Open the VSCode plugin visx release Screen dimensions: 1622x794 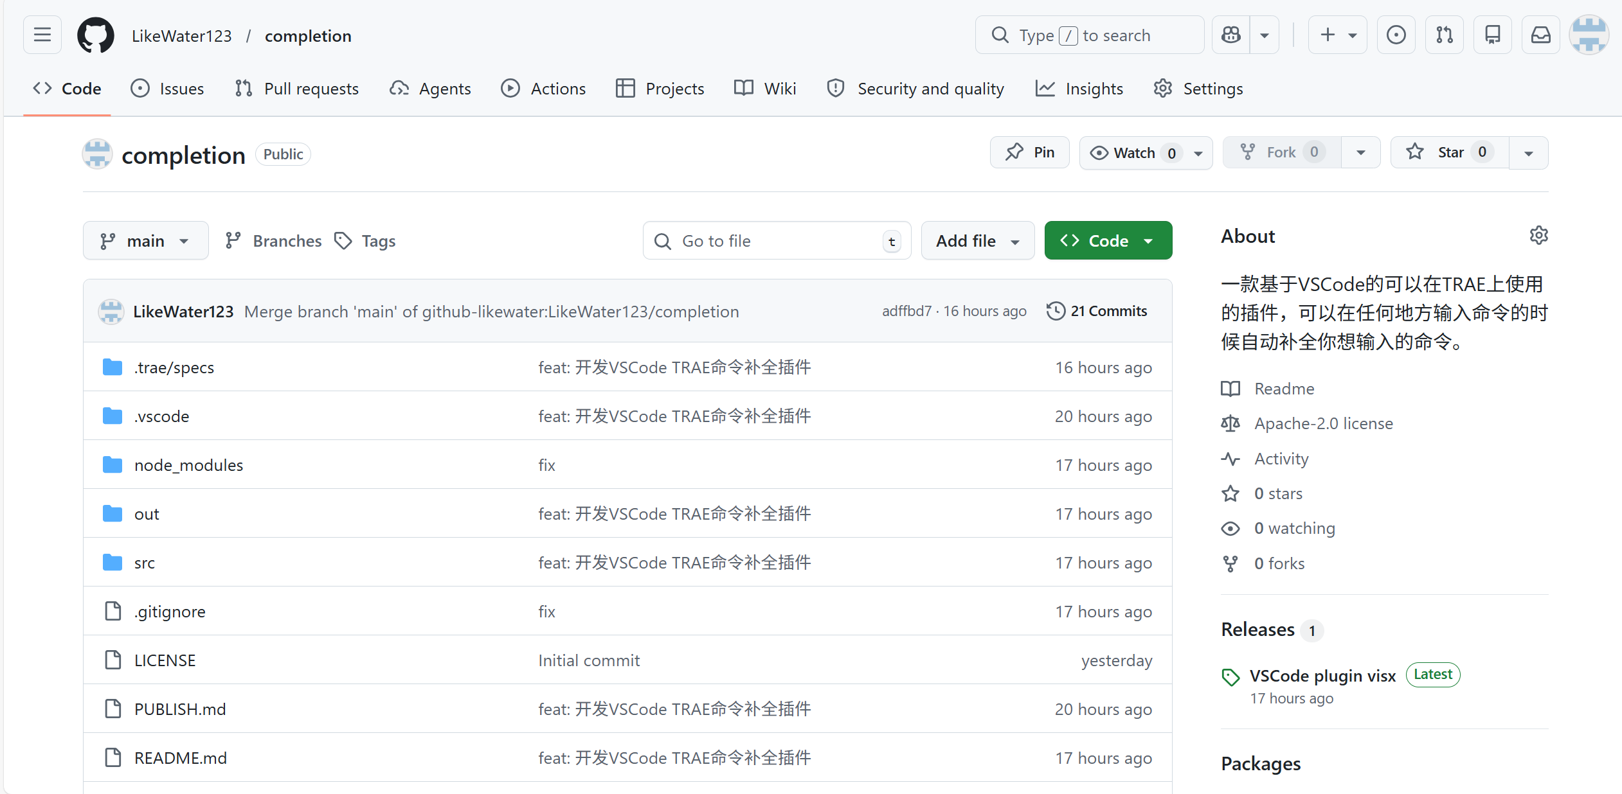click(x=1322, y=676)
